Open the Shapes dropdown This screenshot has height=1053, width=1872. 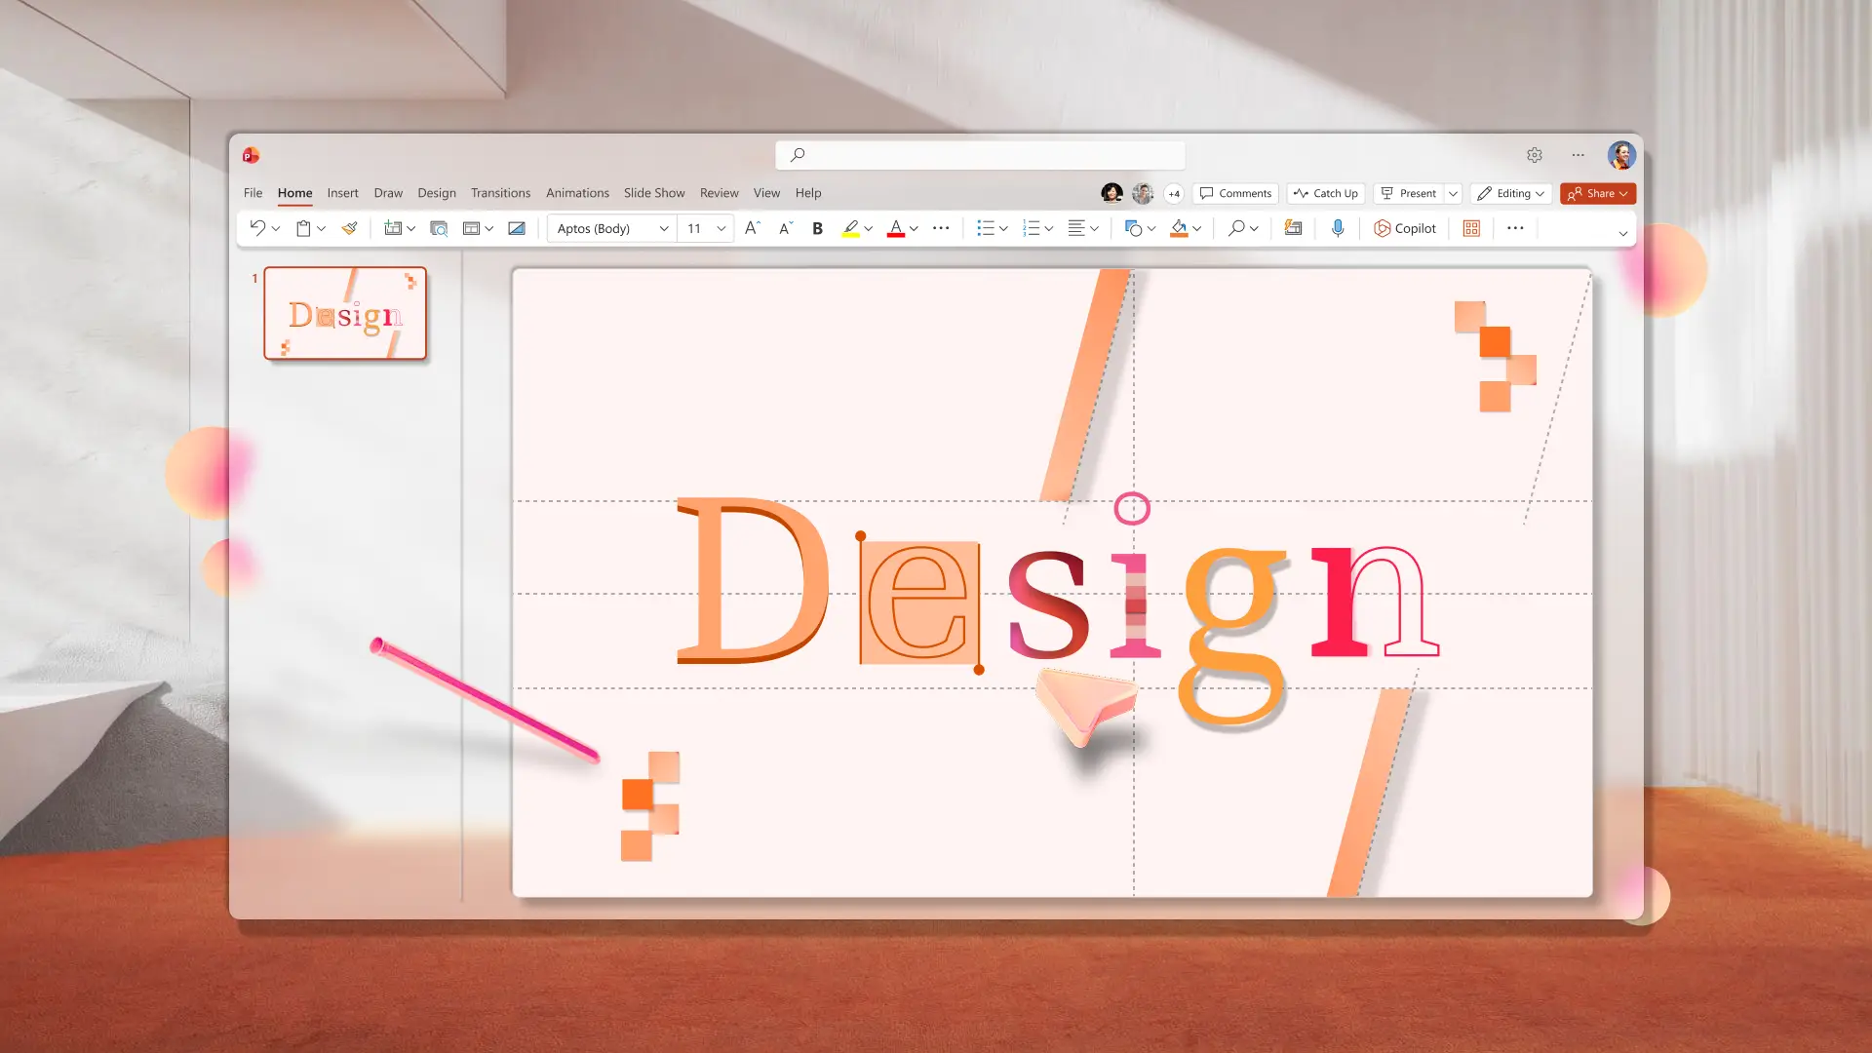[1151, 228]
